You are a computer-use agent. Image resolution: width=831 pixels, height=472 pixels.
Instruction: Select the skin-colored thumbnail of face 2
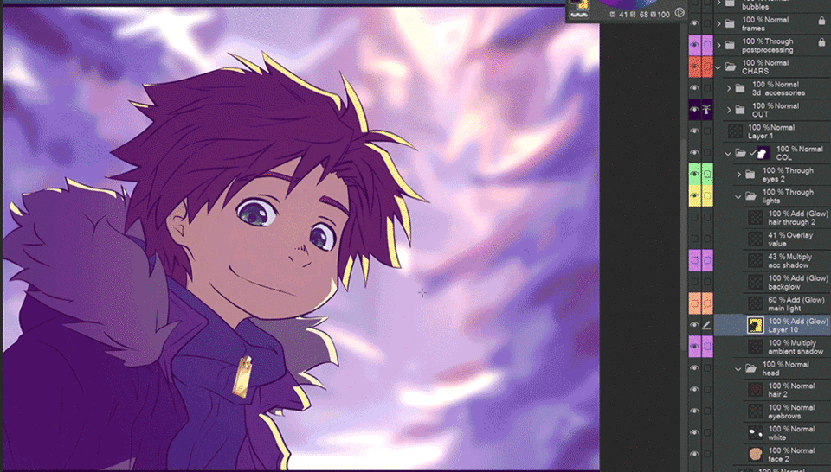coord(756,455)
